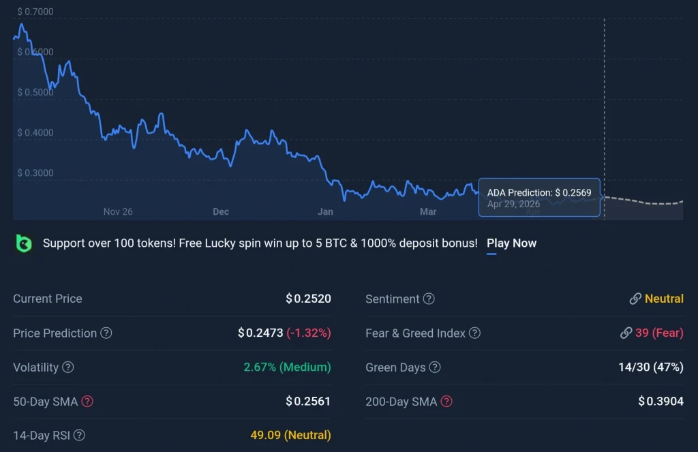Click the Play Now link
Image resolution: width=698 pixels, height=452 pixels.
tap(511, 243)
